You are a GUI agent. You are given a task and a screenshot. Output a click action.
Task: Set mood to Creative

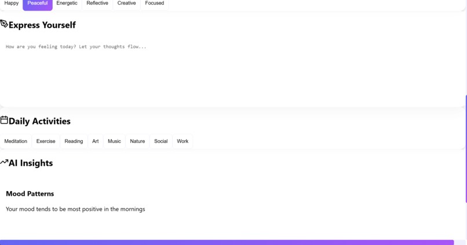click(126, 3)
